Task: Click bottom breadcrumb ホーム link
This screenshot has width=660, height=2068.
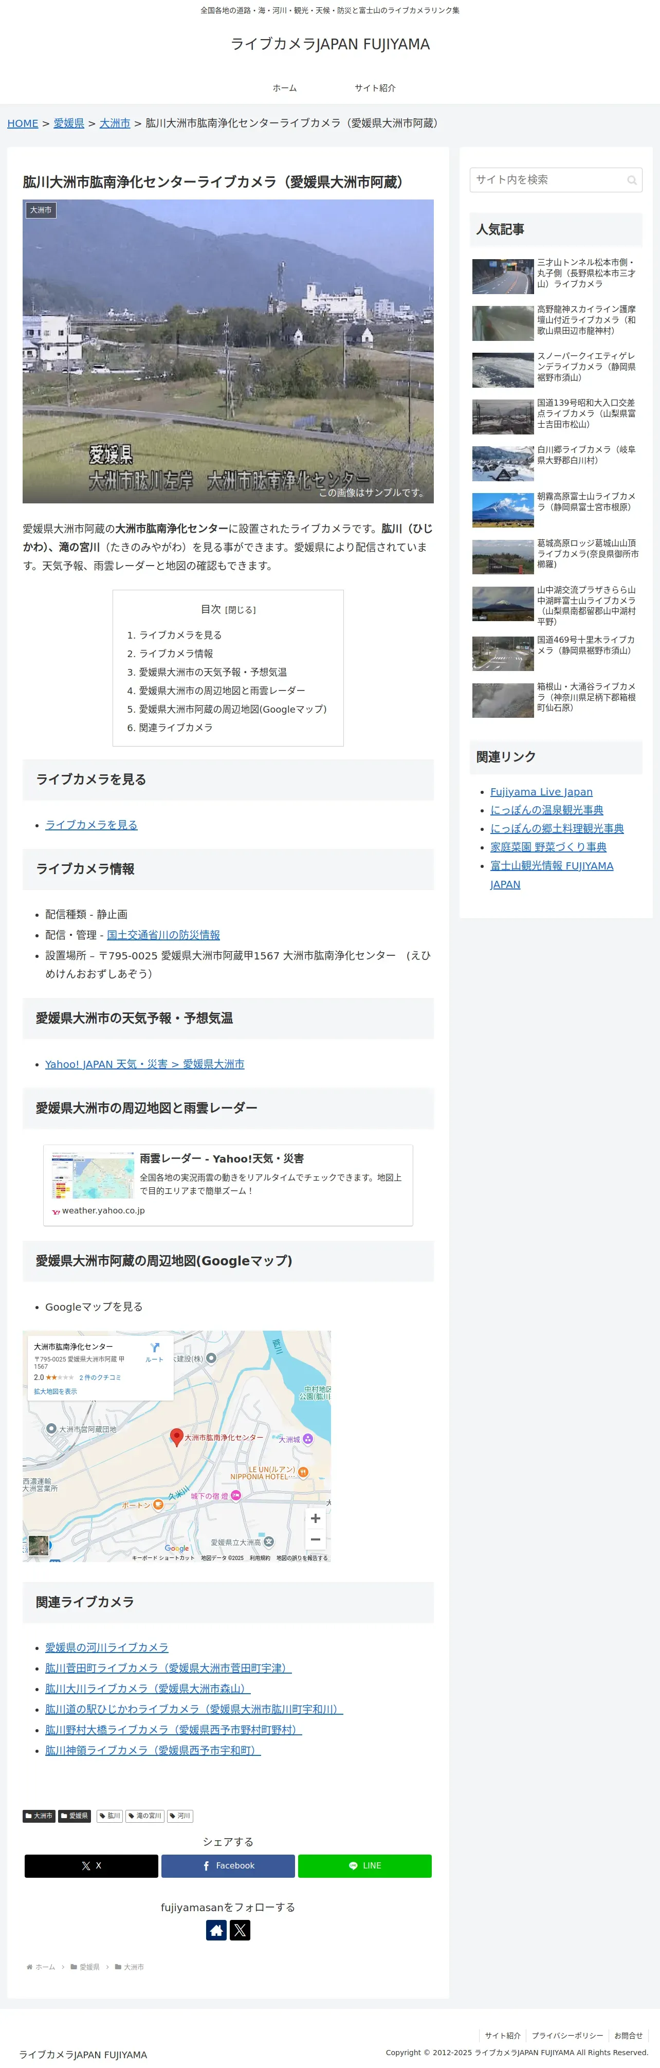Action: pyautogui.click(x=41, y=1967)
